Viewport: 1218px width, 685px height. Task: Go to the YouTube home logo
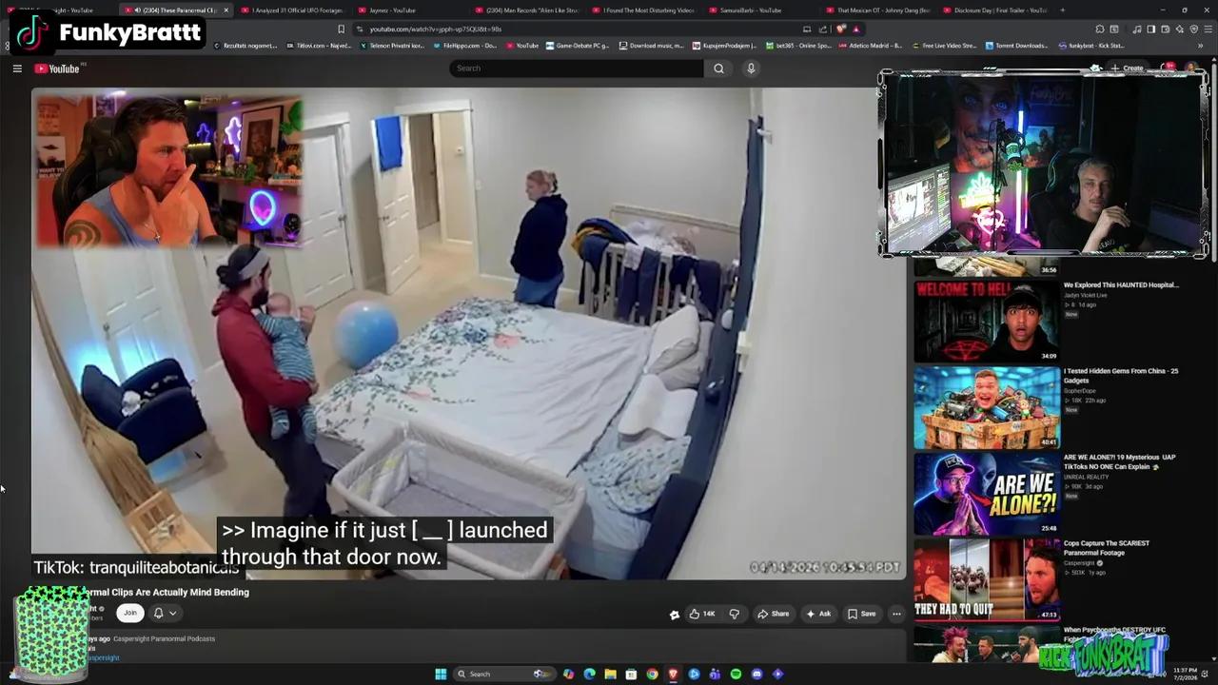pos(57,68)
